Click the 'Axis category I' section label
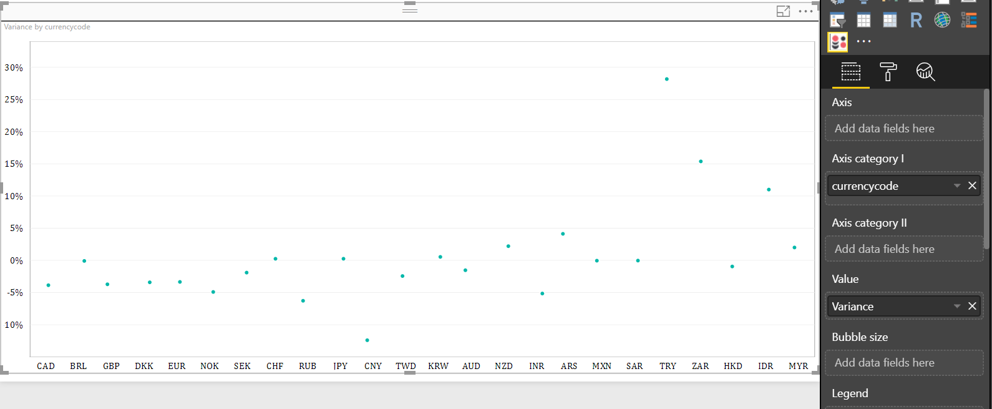 868,159
